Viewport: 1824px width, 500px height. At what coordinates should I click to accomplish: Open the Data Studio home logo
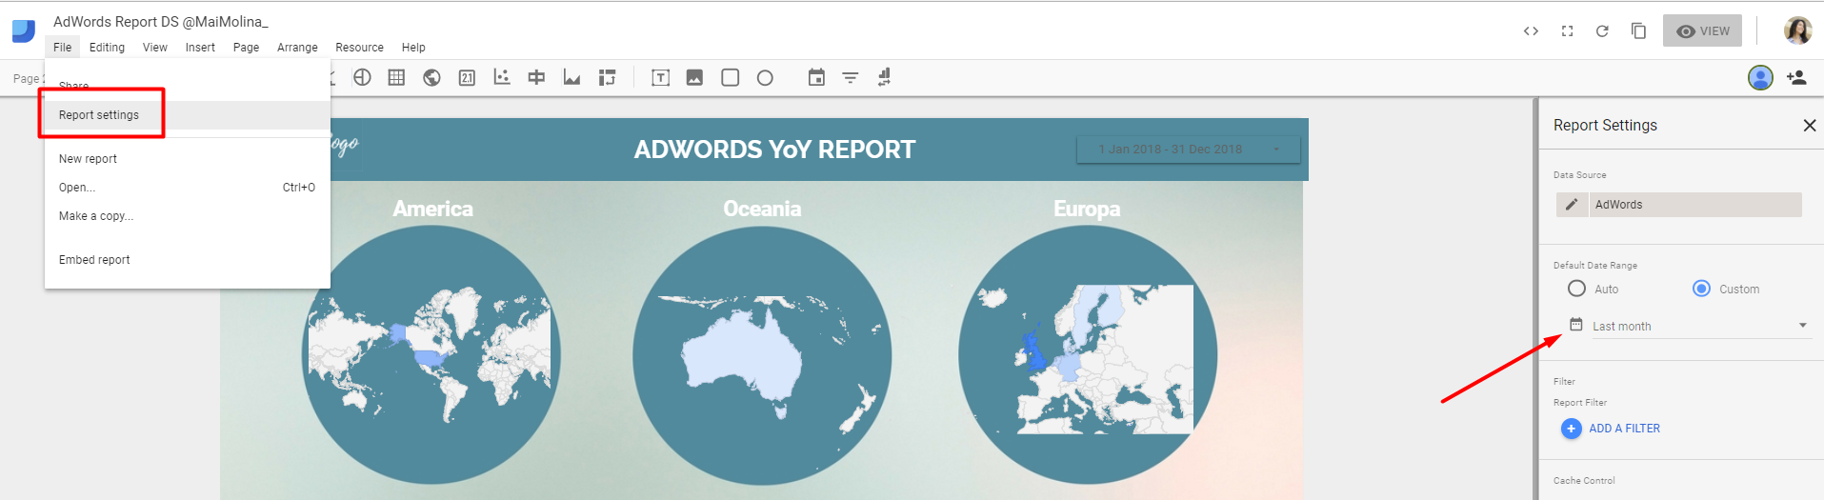24,31
